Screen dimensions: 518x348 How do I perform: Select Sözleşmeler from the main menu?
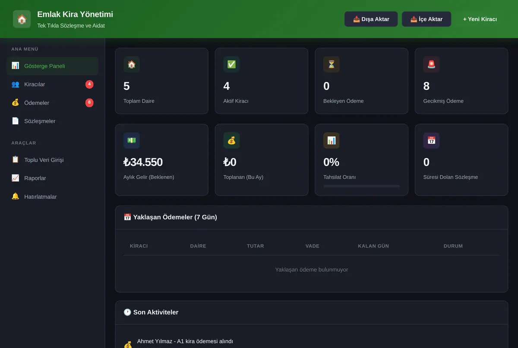[x=52, y=121]
